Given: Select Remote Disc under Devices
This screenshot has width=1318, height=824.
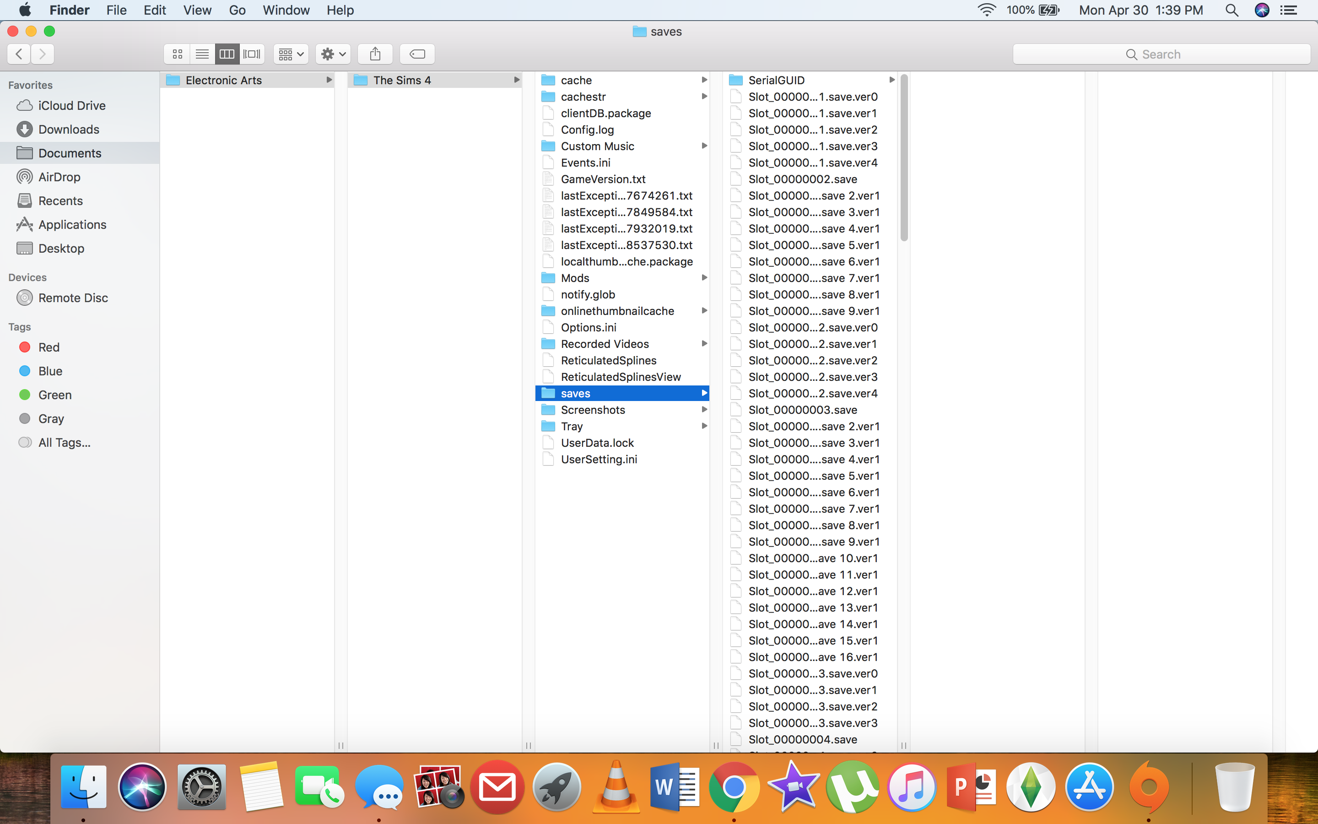Looking at the screenshot, I should (80, 298).
